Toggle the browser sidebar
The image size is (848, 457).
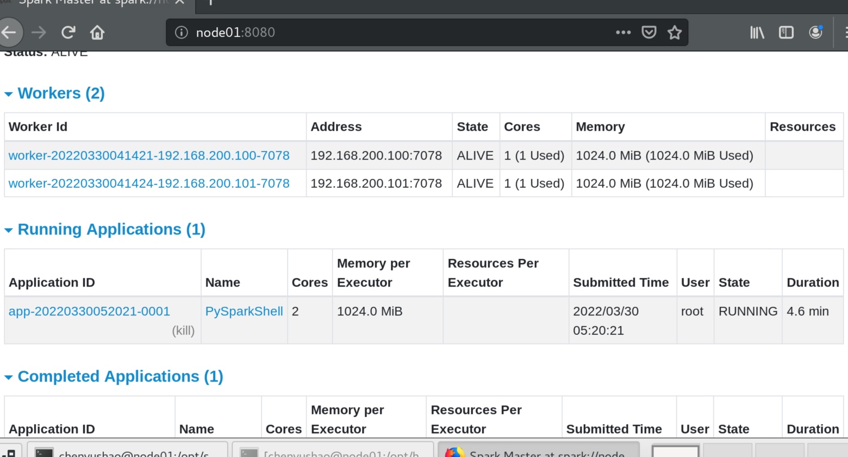pos(786,33)
